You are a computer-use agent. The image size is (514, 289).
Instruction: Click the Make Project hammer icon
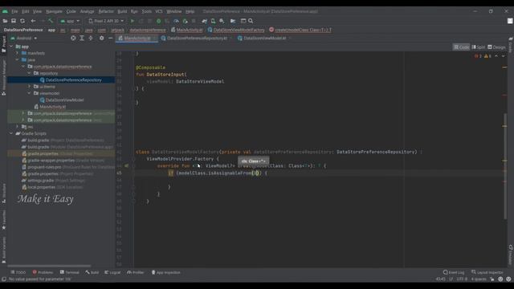51,21
